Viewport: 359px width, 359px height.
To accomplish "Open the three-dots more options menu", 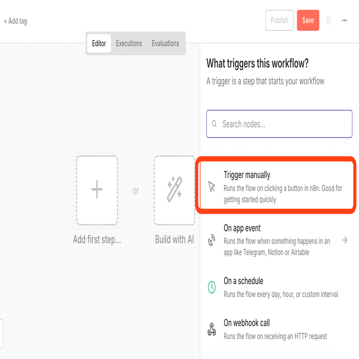I will point(345,21).
